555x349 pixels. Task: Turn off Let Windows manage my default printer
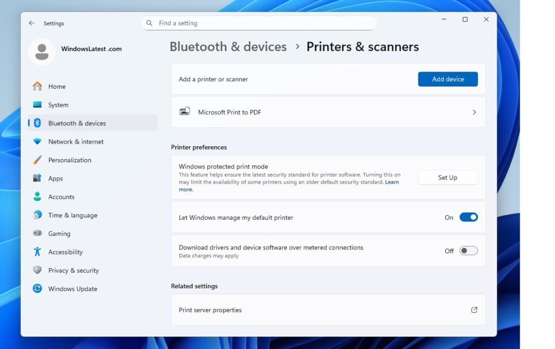point(468,217)
